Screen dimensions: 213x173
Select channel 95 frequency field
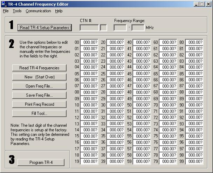pyautogui.click(x=194, y=136)
